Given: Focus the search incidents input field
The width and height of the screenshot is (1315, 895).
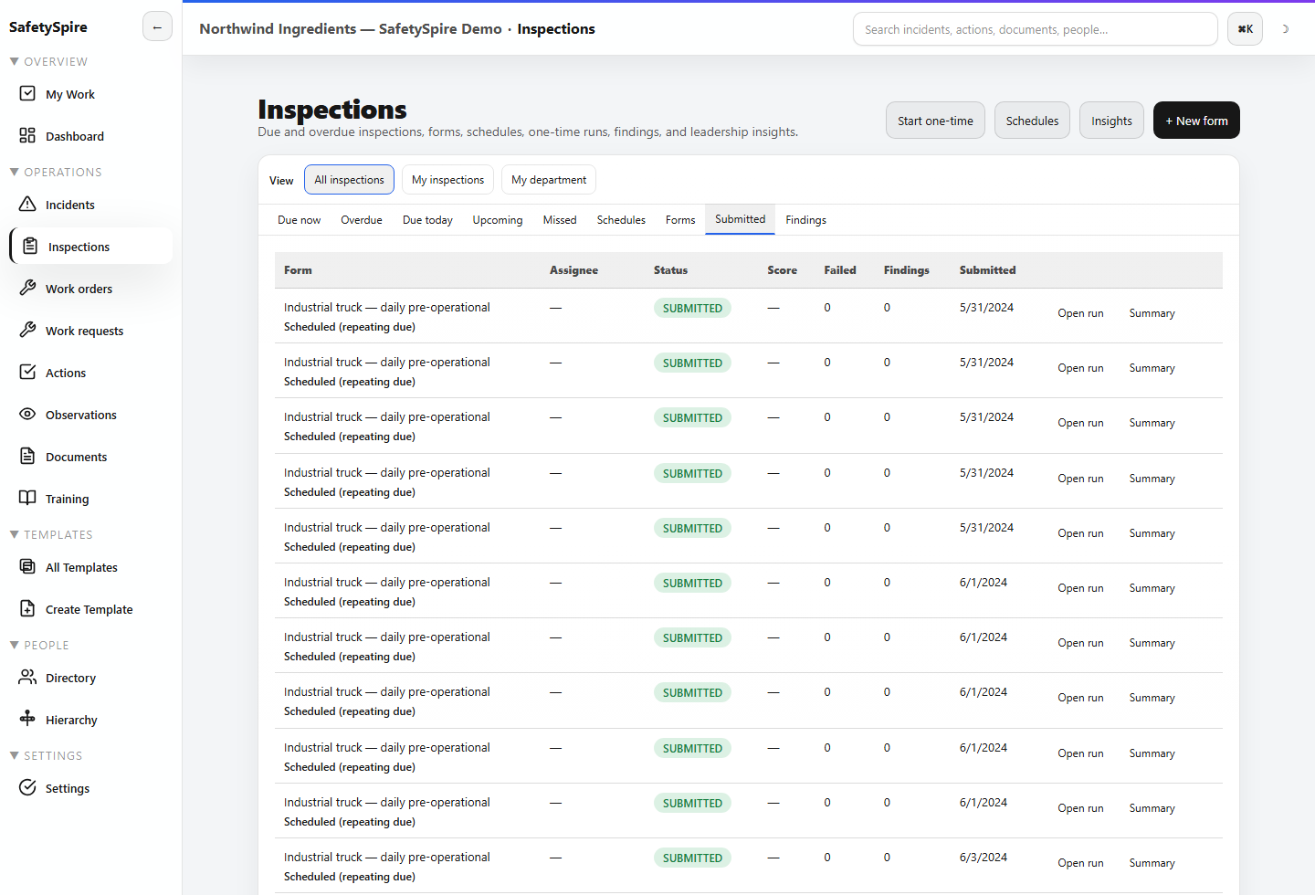Looking at the screenshot, I should tap(1036, 29).
